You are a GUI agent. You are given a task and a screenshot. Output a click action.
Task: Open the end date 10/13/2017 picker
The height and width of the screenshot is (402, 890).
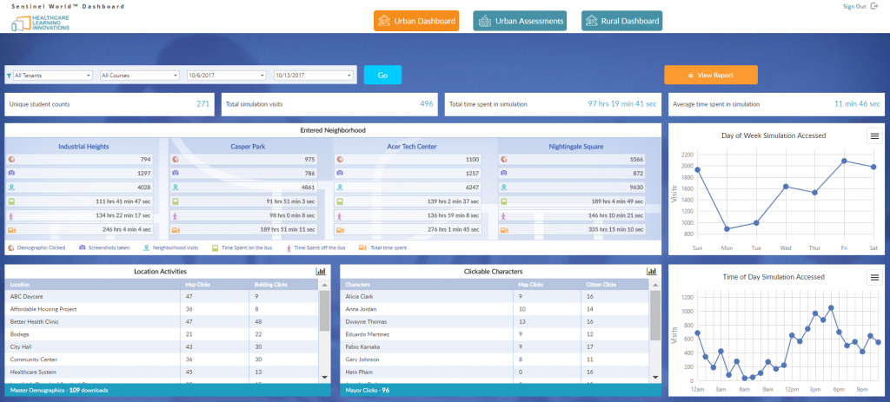click(x=313, y=76)
